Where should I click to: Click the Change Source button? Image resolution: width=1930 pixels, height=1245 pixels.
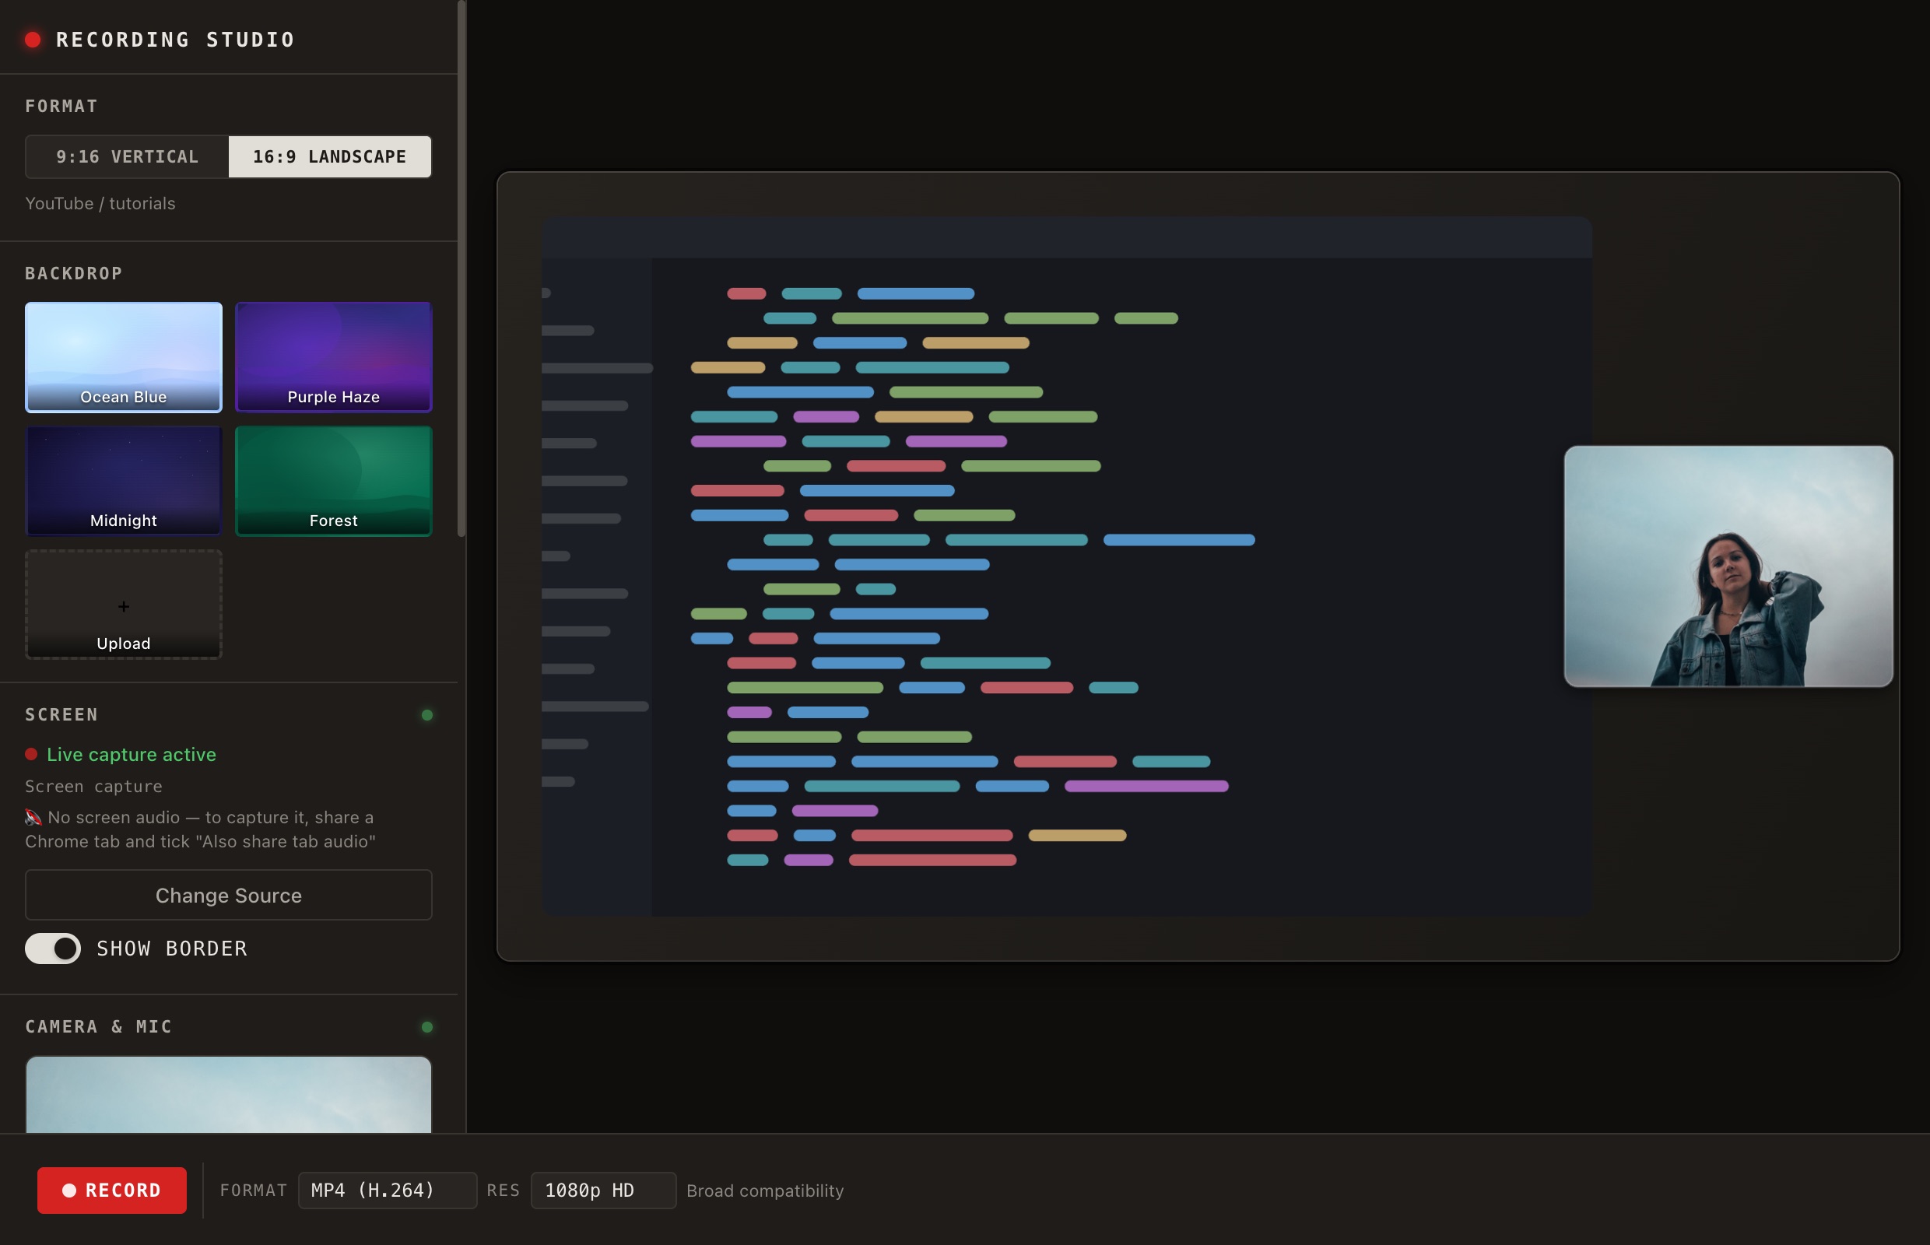click(229, 895)
